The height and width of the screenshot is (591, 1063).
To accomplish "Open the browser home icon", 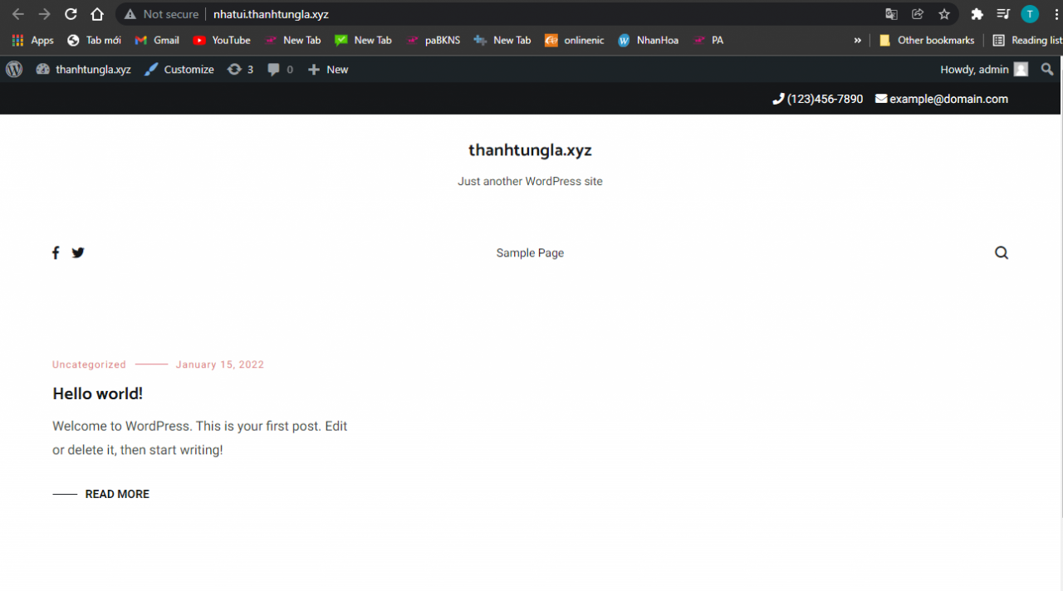I will (x=97, y=14).
